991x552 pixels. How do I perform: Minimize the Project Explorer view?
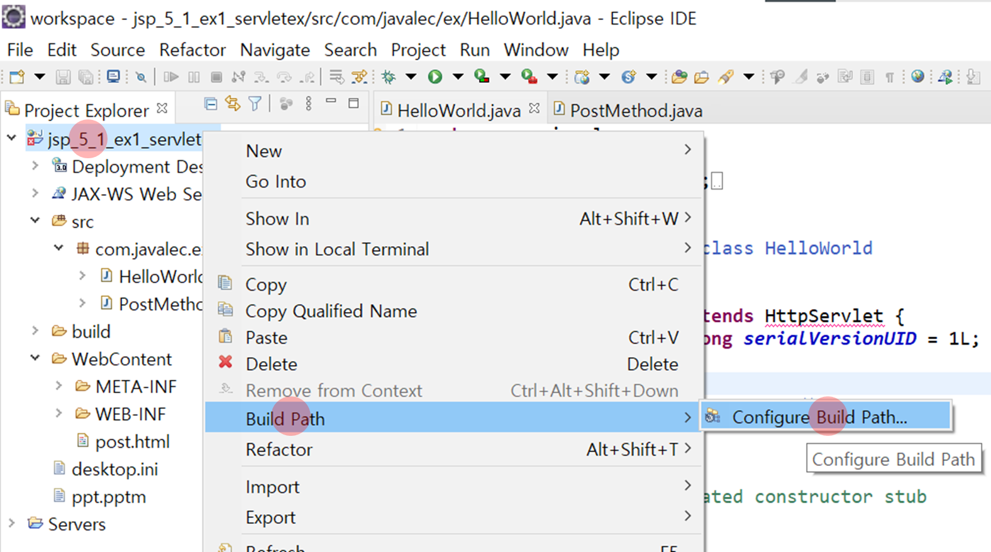[331, 102]
